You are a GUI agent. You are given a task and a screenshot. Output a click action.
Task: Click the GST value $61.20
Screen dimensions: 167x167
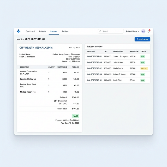(x=76, y=104)
